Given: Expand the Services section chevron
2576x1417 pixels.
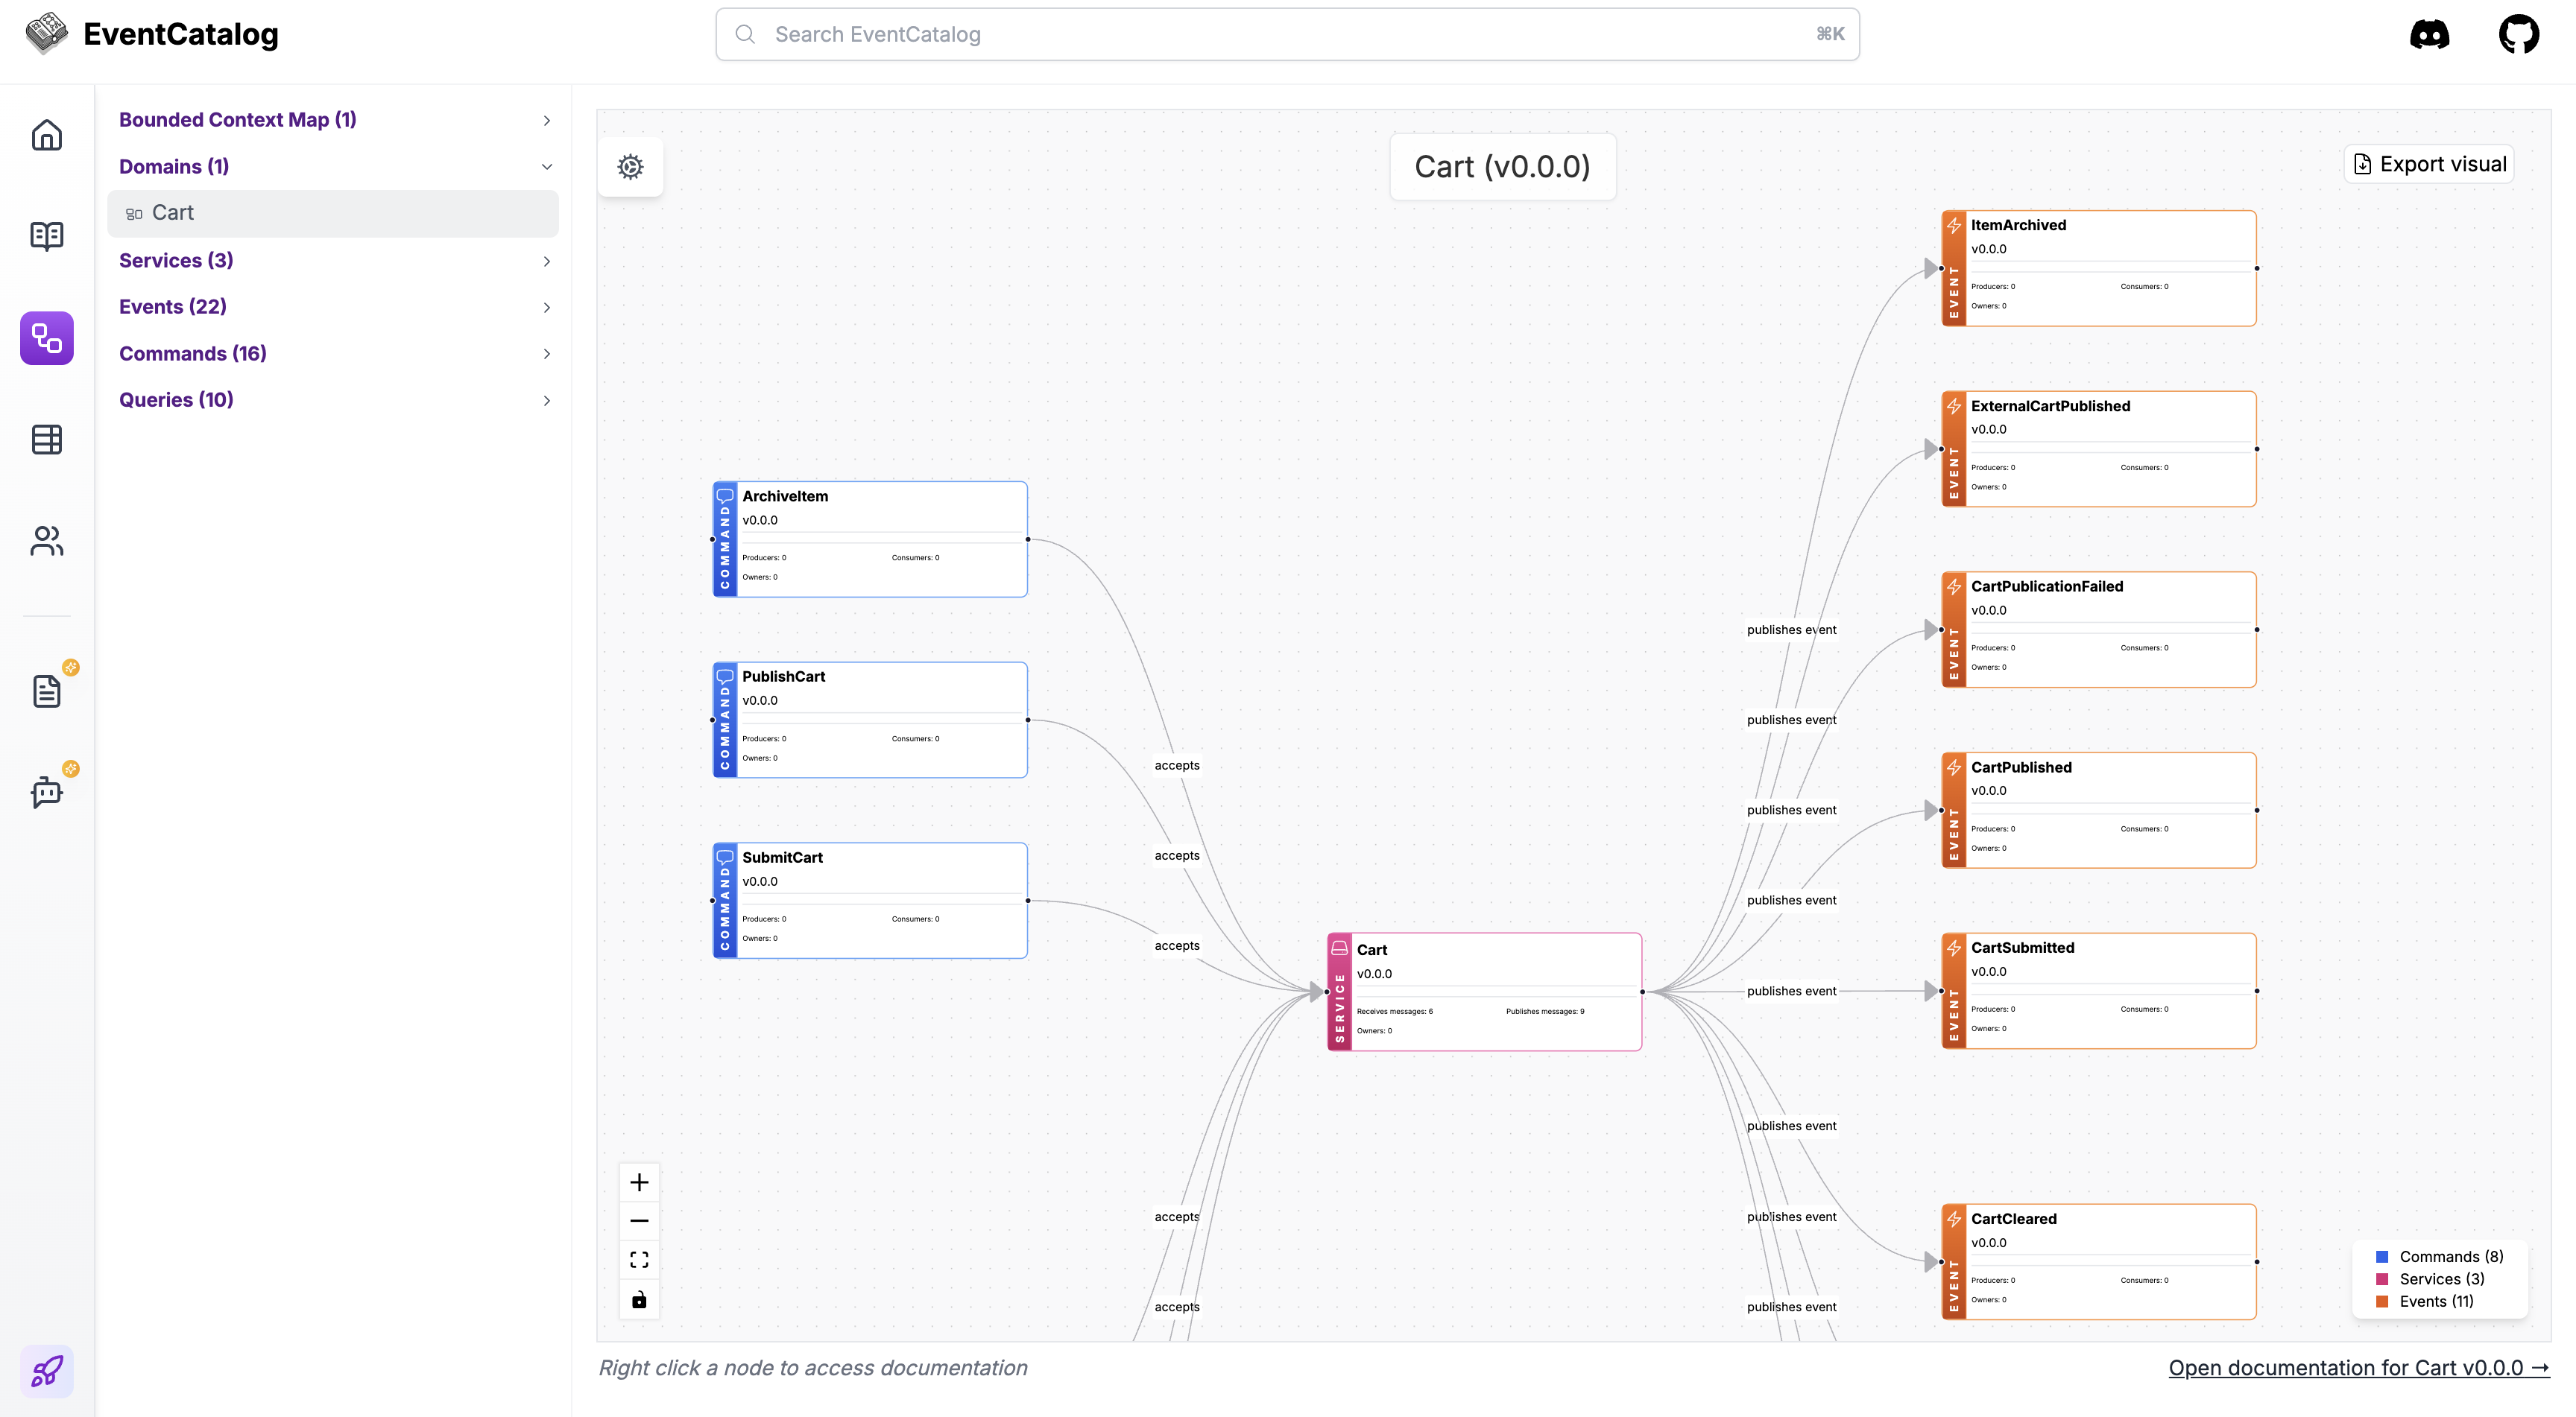Looking at the screenshot, I should pyautogui.click(x=547, y=261).
